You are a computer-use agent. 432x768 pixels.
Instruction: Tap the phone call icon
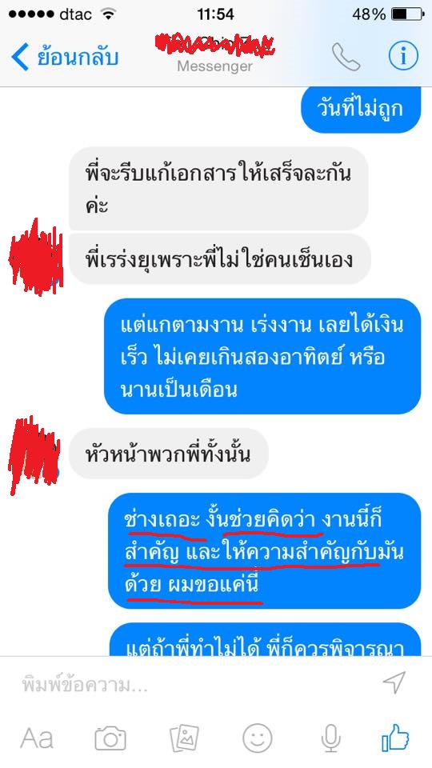pyautogui.click(x=346, y=57)
